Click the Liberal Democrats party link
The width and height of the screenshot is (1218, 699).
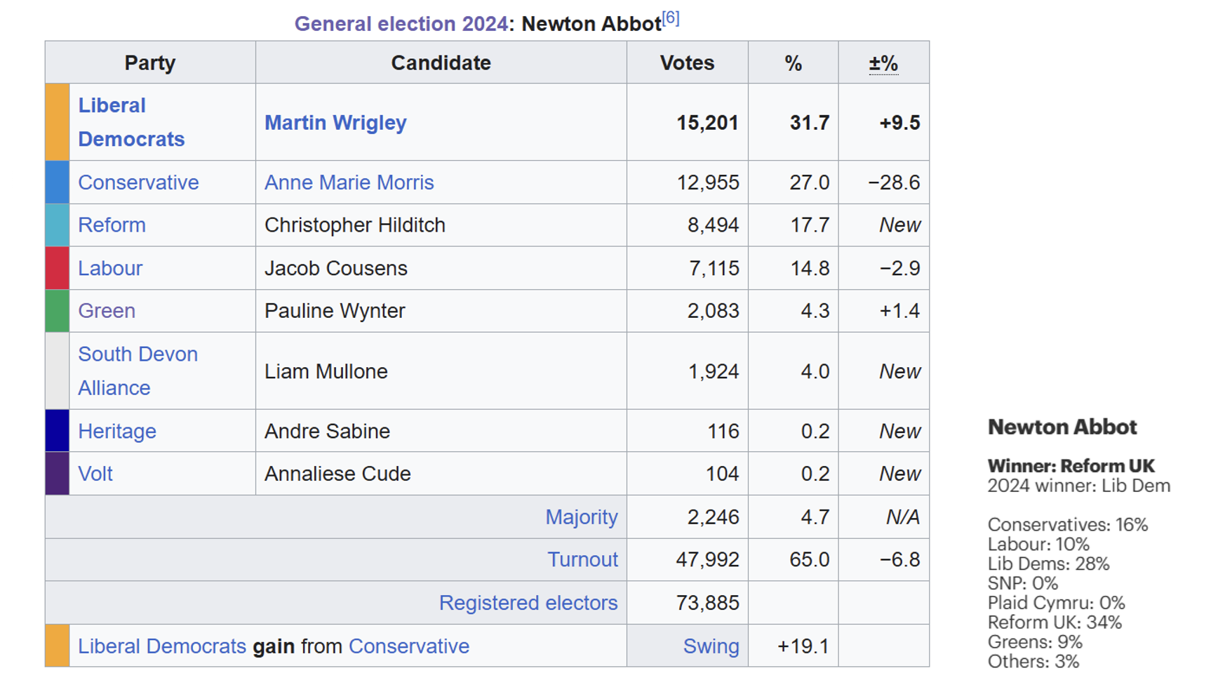(x=130, y=122)
